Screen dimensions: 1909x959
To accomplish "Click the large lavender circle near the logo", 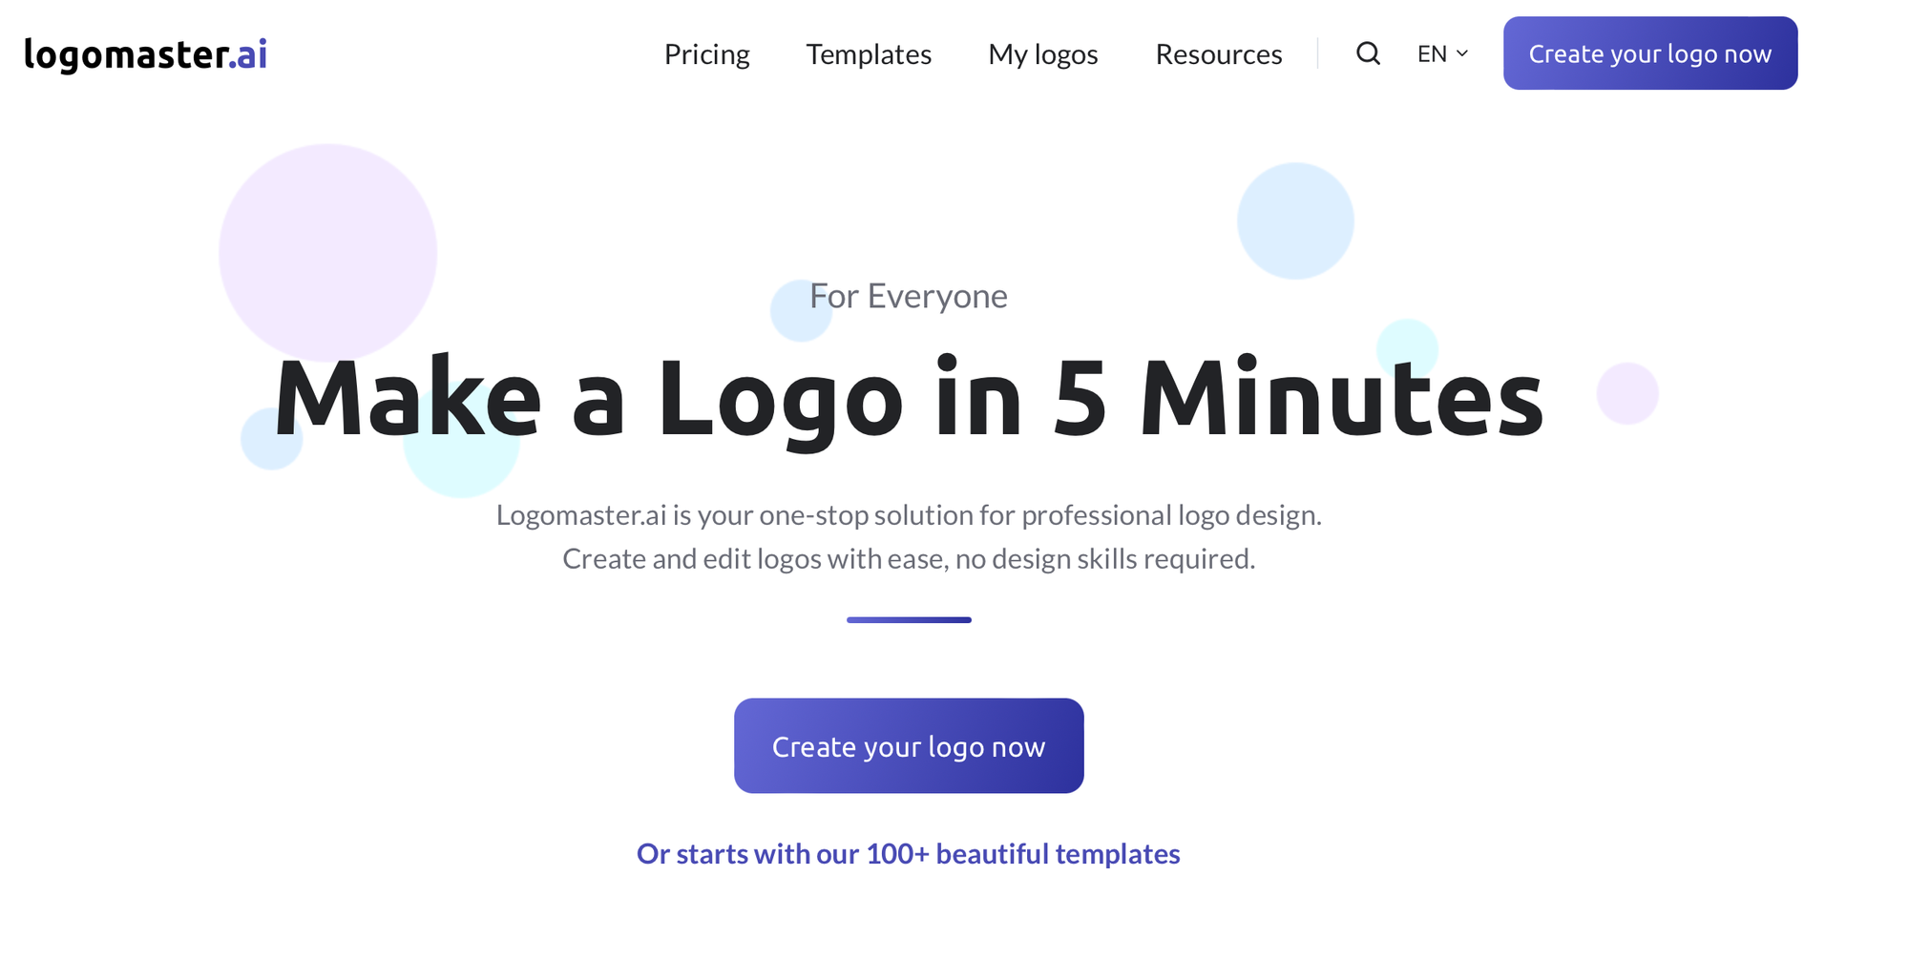I will pyautogui.click(x=327, y=253).
